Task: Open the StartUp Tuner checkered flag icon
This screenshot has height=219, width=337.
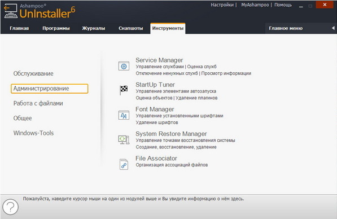Action: (124, 90)
